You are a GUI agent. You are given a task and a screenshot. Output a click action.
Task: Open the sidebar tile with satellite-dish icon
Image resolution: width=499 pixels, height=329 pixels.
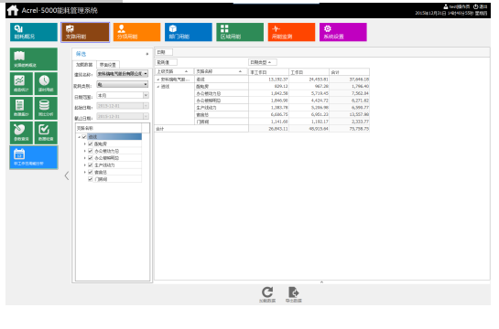point(21,133)
